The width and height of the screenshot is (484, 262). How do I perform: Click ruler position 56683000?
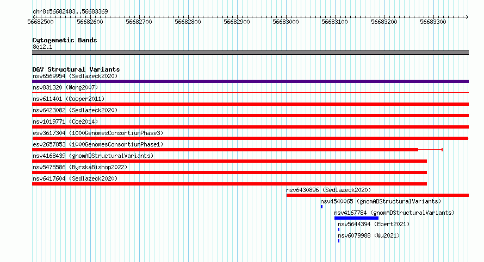[x=286, y=22]
